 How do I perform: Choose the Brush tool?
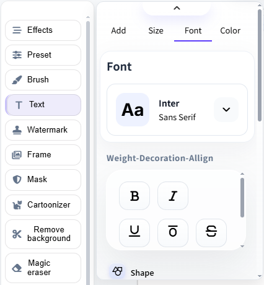pos(43,80)
